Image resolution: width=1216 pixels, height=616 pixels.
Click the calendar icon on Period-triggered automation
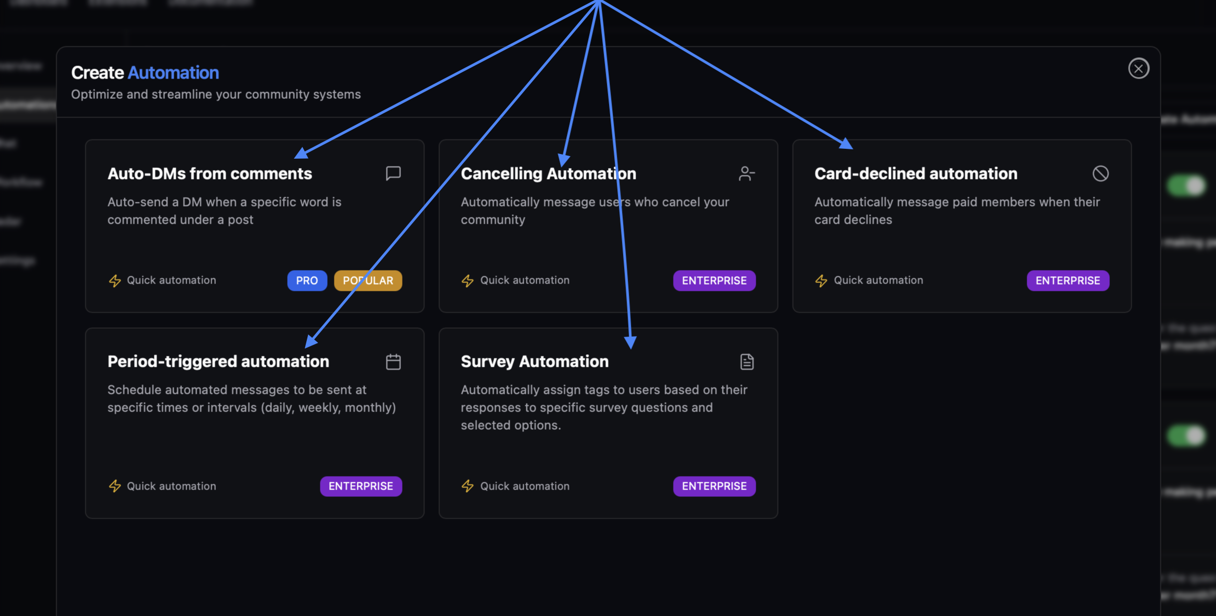click(393, 362)
